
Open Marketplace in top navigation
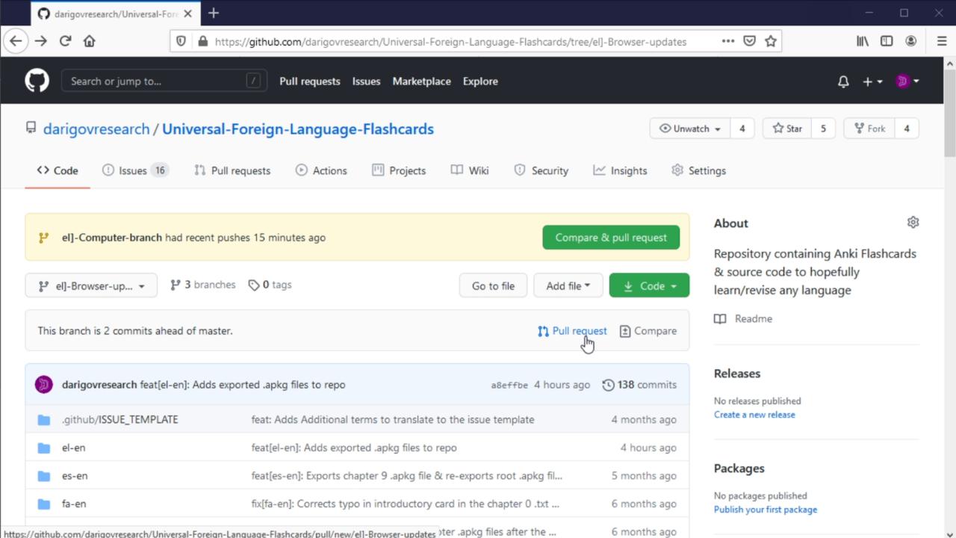tap(422, 81)
